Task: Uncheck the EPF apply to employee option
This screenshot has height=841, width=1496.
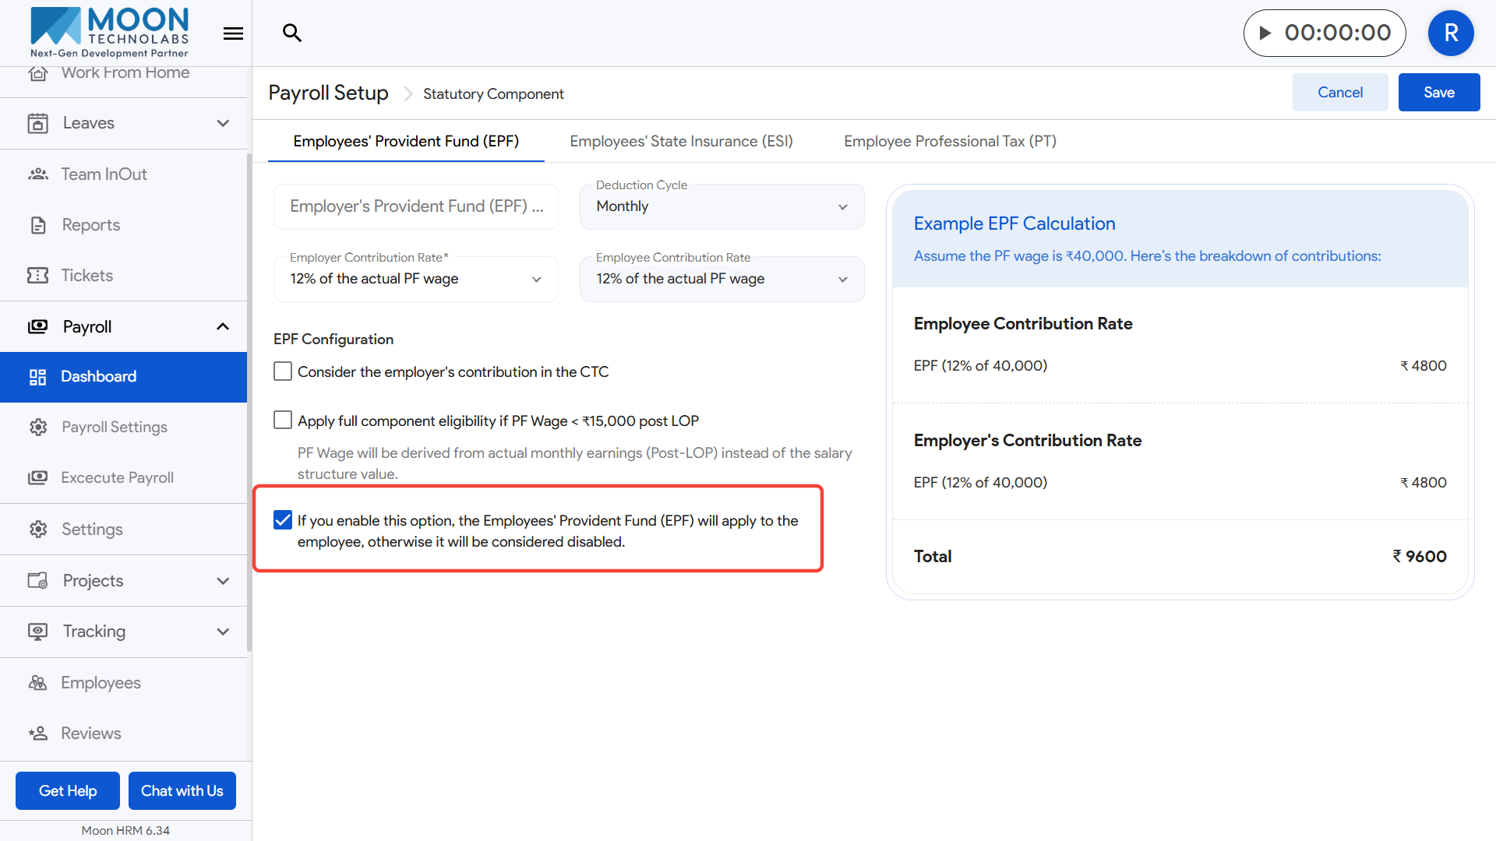Action: pos(283,520)
